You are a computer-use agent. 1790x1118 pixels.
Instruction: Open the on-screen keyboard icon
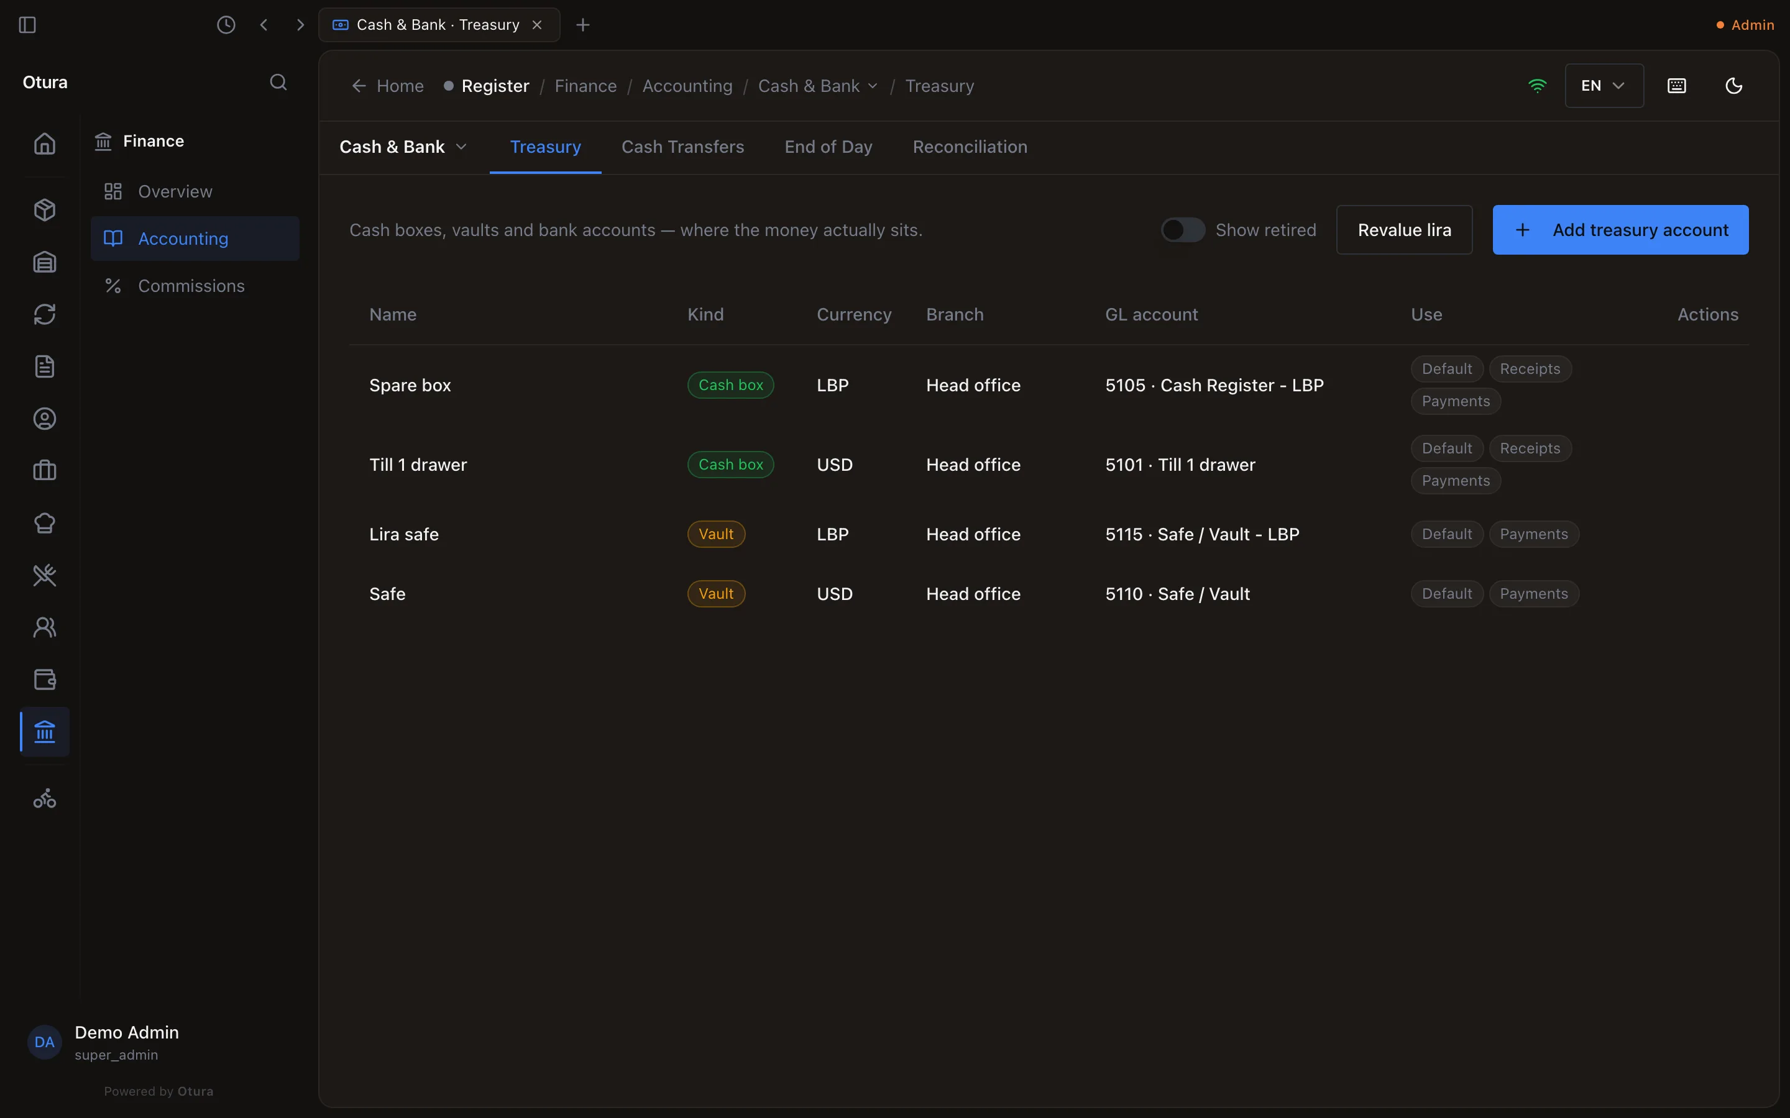coord(1677,86)
